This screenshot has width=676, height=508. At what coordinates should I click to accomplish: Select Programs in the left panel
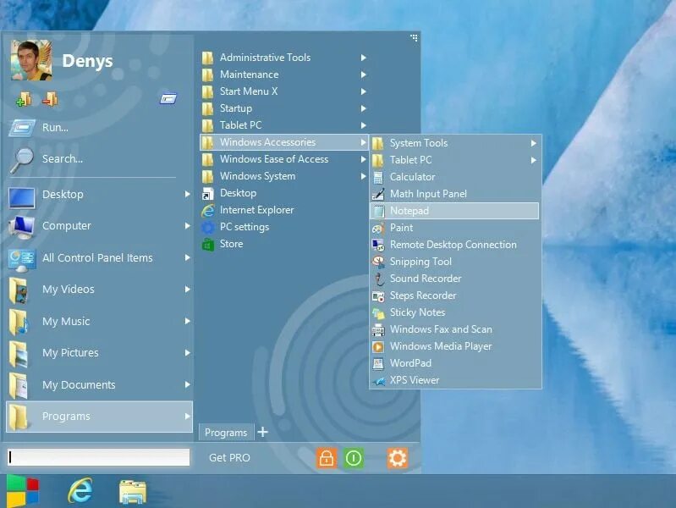[99, 417]
